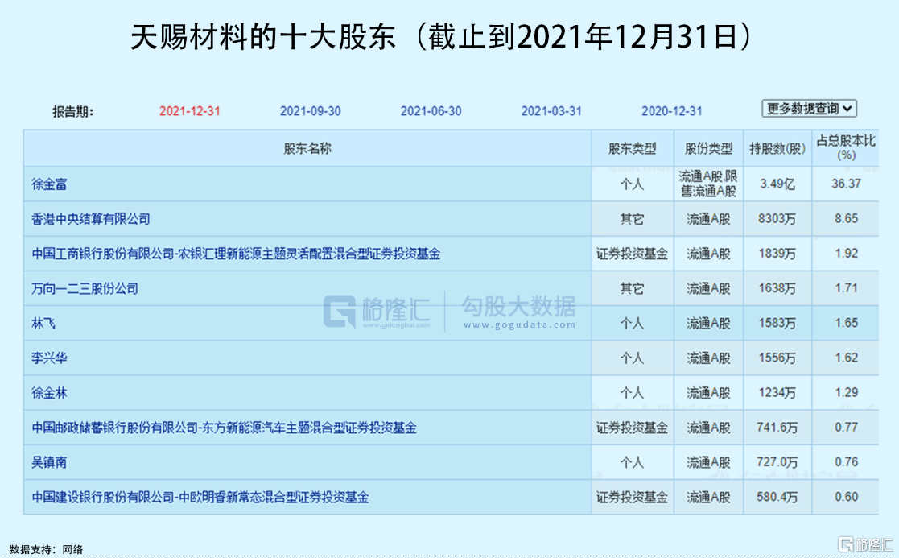The image size is (899, 558).
Task: Switch to report period 2021-03-31
Action: tap(551, 111)
